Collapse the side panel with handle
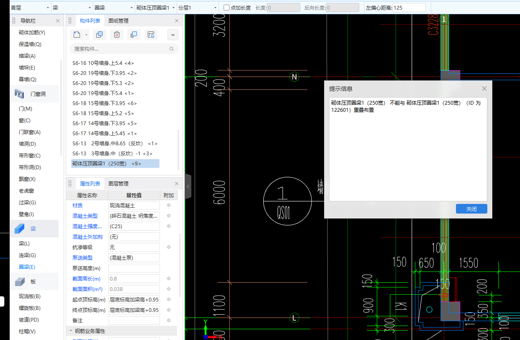The width and height of the screenshot is (520, 340). coord(188,186)
